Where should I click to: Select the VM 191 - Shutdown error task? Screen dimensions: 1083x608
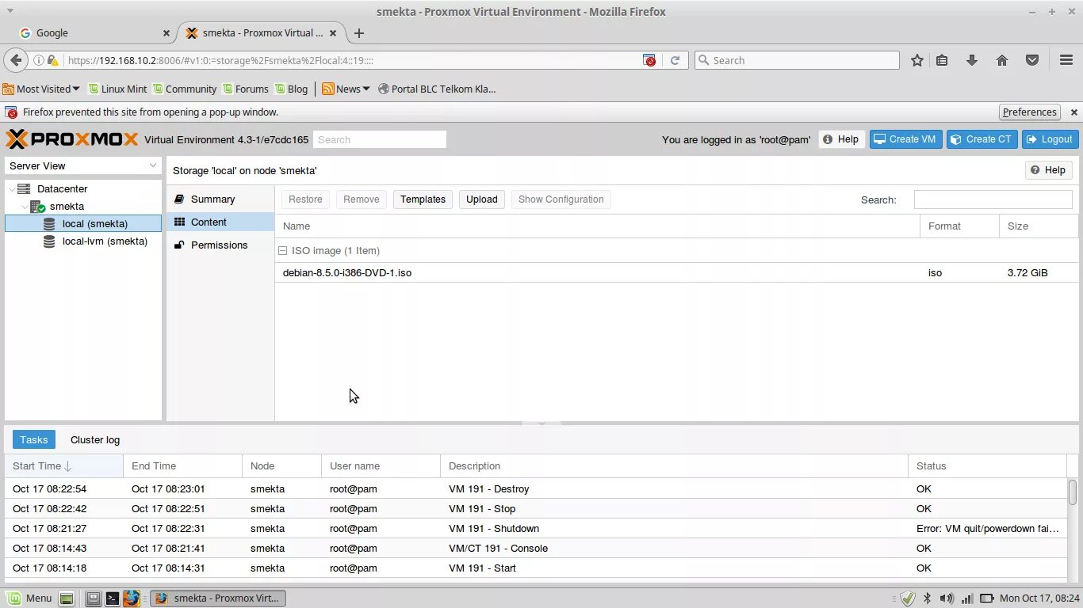(x=536, y=529)
